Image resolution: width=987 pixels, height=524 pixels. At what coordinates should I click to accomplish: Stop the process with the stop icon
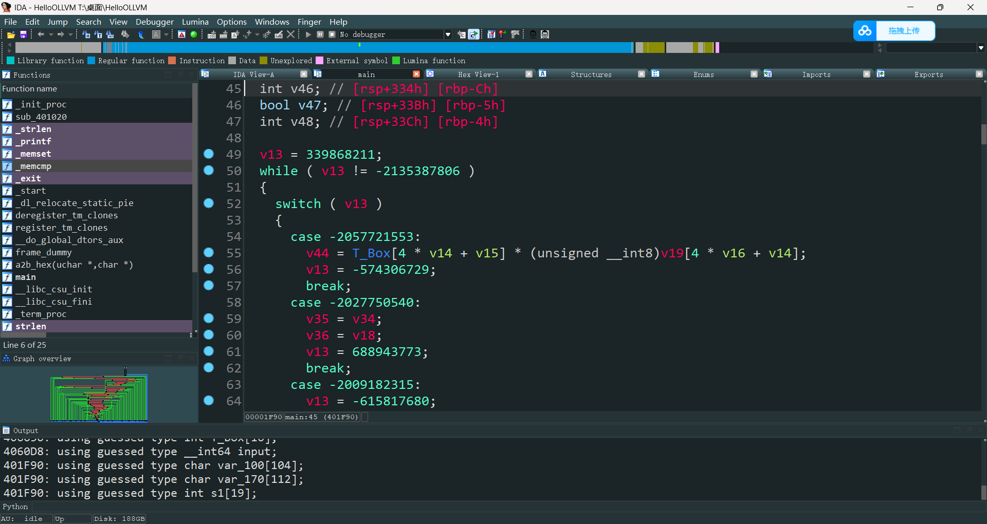click(332, 34)
